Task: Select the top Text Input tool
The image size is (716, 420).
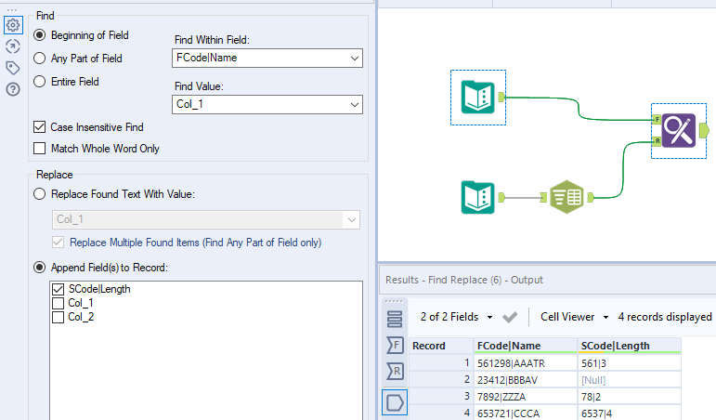Action: click(478, 97)
